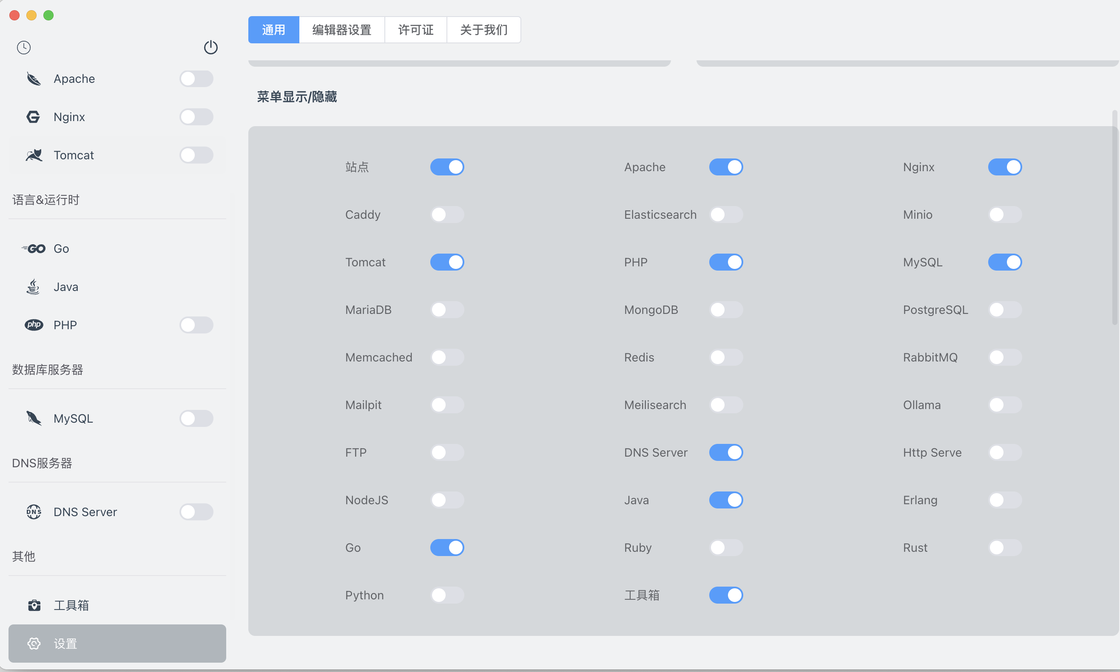
Task: Enable the Meilisearch menu toggle
Action: tap(726, 405)
